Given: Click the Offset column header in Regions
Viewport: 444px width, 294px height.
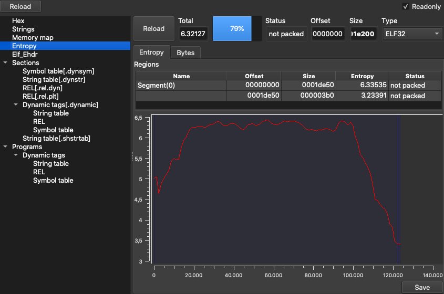Looking at the screenshot, I should (x=254, y=76).
